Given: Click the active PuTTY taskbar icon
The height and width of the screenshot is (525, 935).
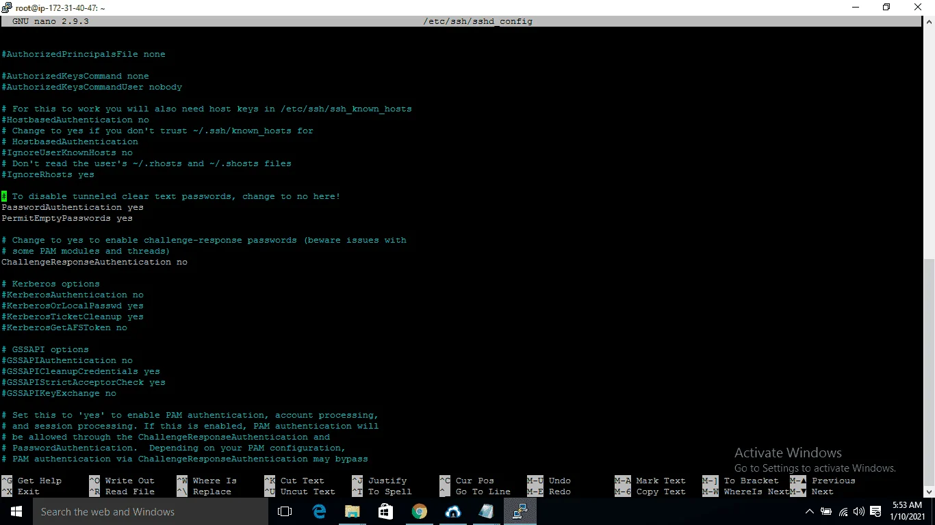Looking at the screenshot, I should 520,511.
